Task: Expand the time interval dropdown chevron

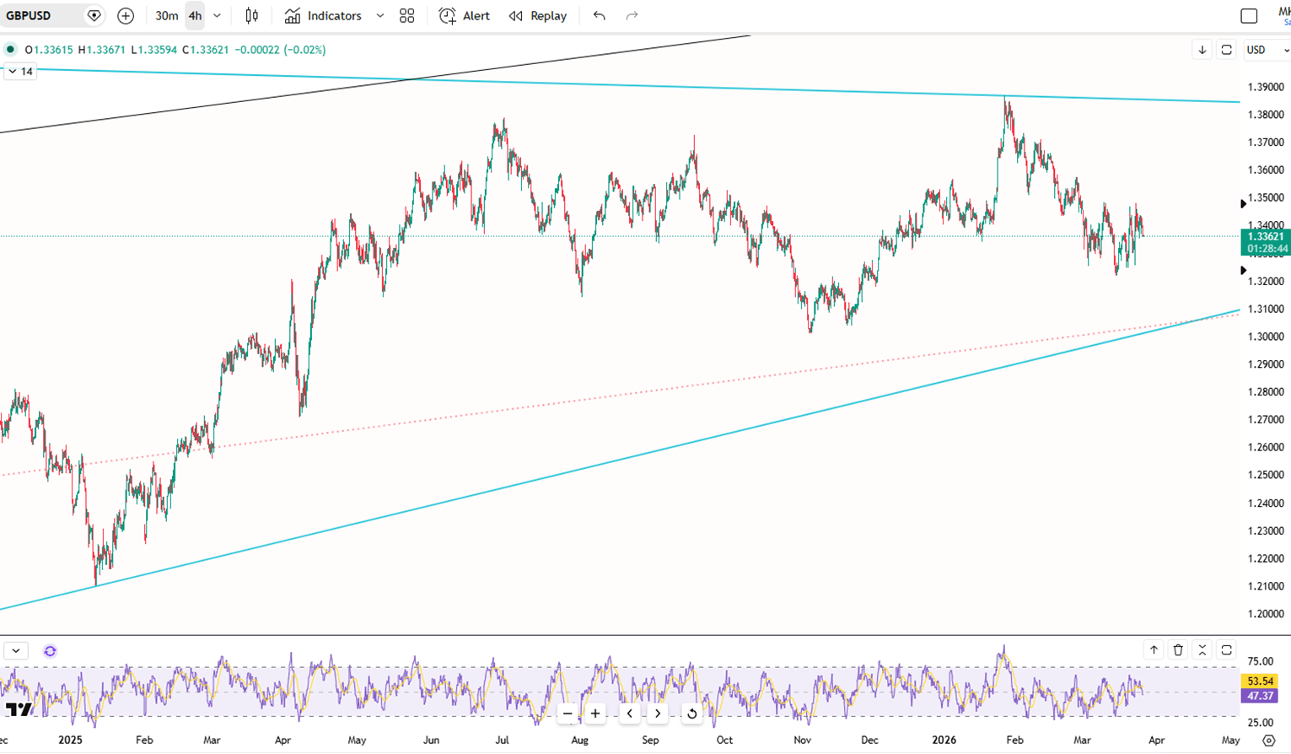Action: coord(218,16)
